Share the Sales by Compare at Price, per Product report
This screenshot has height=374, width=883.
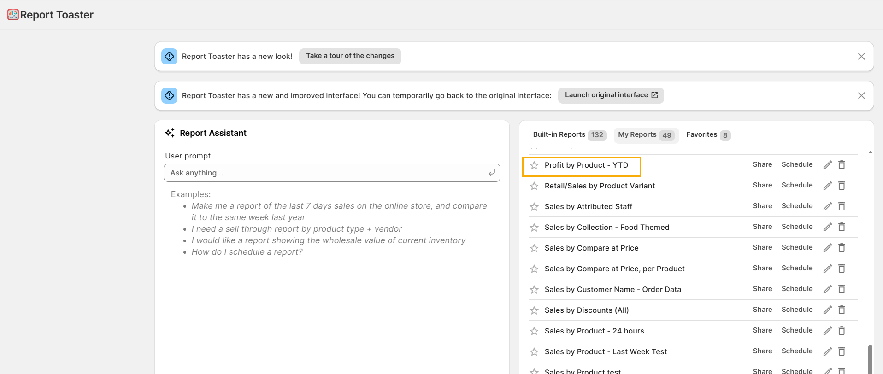[762, 268]
